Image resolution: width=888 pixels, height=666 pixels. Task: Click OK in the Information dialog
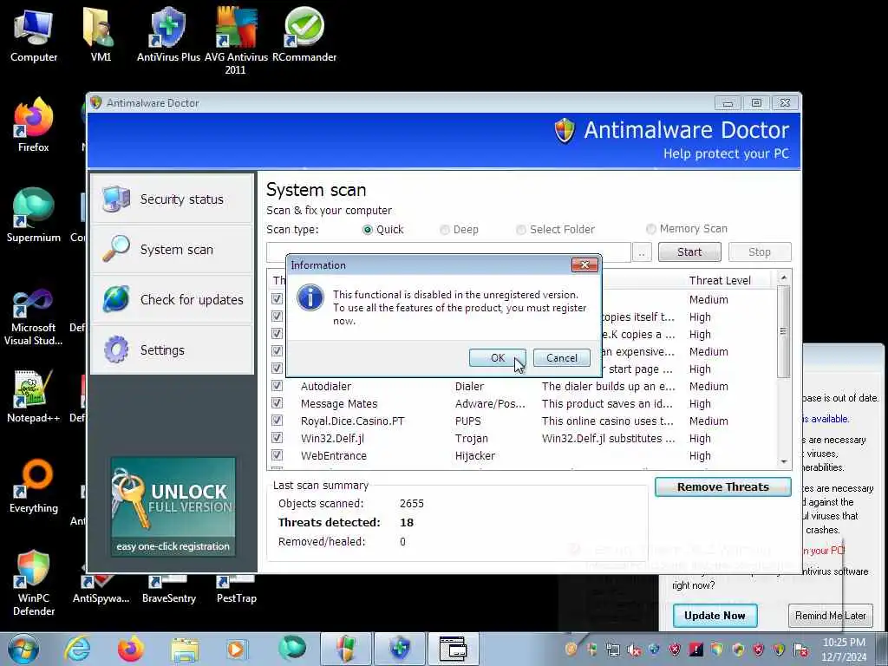pyautogui.click(x=497, y=358)
